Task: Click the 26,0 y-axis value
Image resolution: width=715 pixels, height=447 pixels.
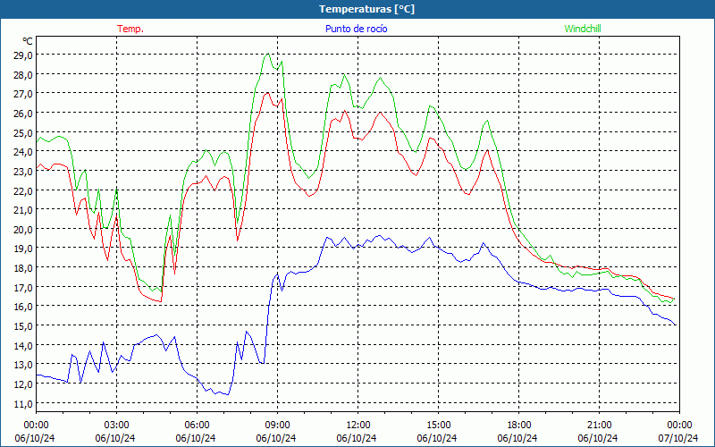Action: pos(23,114)
